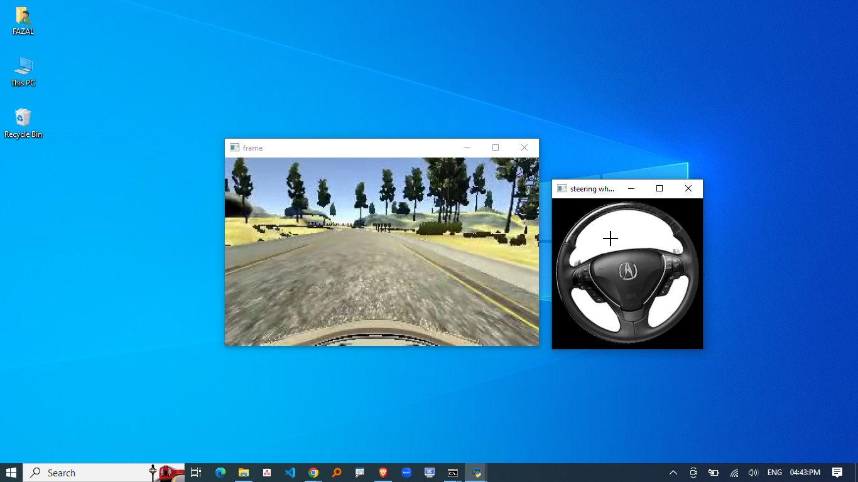Show hidden system tray icons
The width and height of the screenshot is (858, 482).
point(673,473)
